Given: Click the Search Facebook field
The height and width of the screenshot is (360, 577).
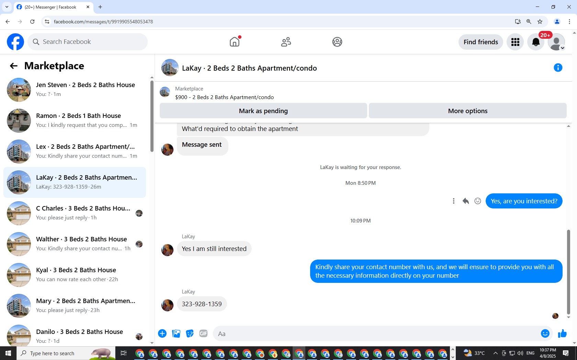Looking at the screenshot, I should [88, 42].
